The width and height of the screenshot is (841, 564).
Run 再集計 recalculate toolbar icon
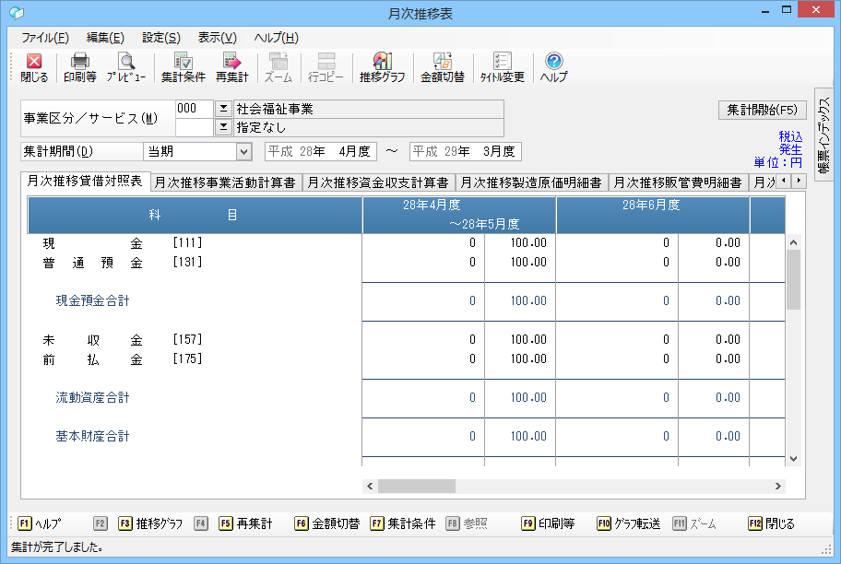(231, 67)
